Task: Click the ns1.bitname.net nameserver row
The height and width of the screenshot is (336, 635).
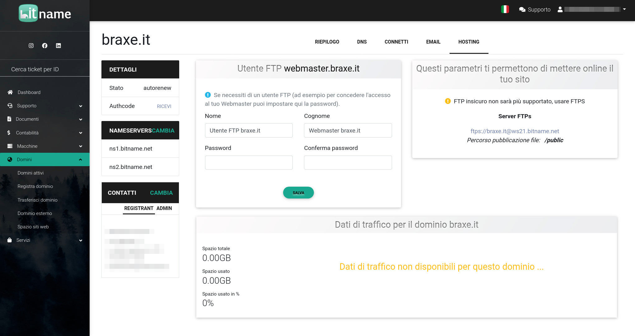Action: (140, 148)
